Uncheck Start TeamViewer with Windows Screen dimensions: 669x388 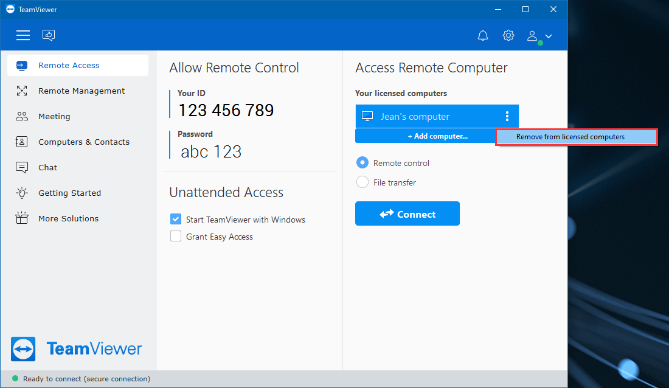176,219
